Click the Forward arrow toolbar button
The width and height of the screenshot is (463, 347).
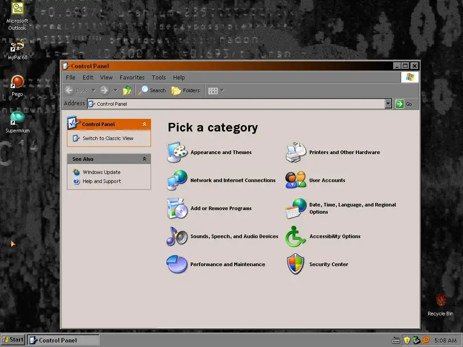[104, 90]
